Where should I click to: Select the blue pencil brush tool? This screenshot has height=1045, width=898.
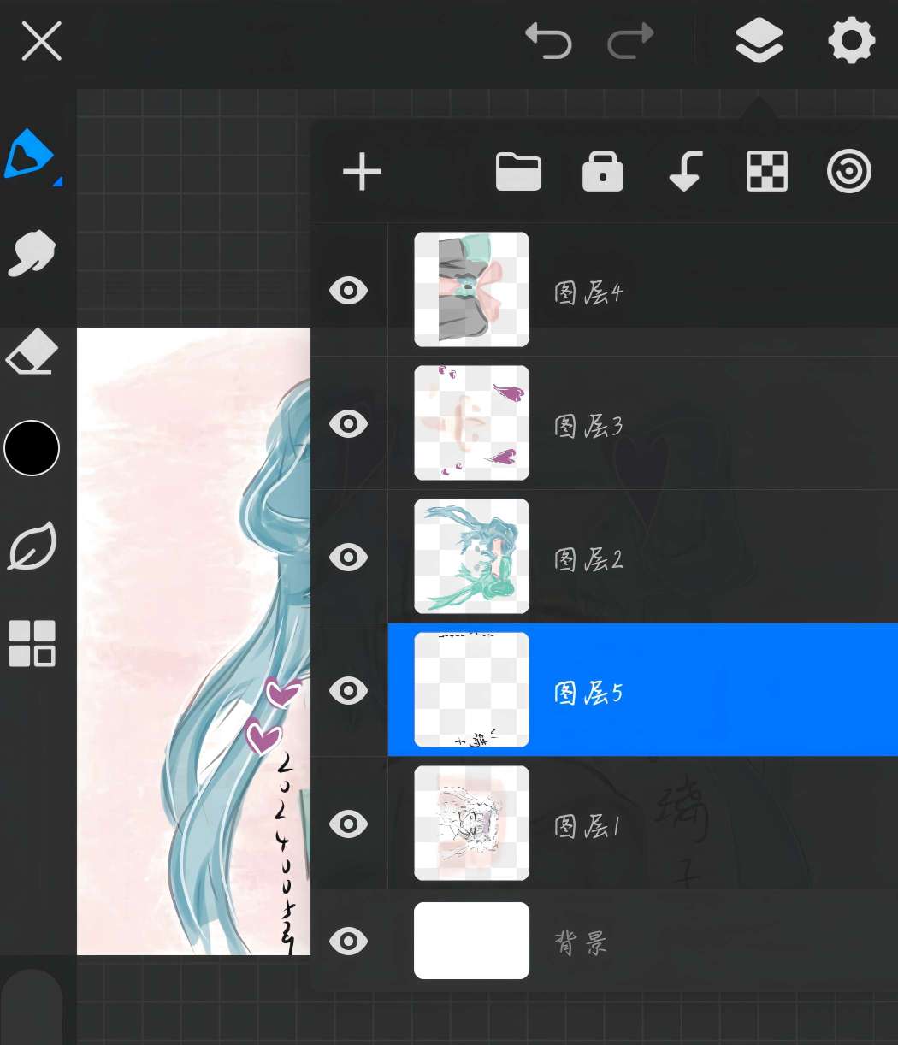tap(31, 155)
